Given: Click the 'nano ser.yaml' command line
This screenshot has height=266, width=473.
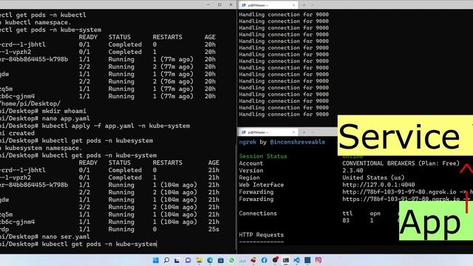Looking at the screenshot, I should 66,236.
